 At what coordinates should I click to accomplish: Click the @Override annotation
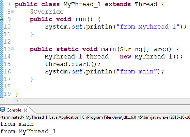click(x=47, y=12)
